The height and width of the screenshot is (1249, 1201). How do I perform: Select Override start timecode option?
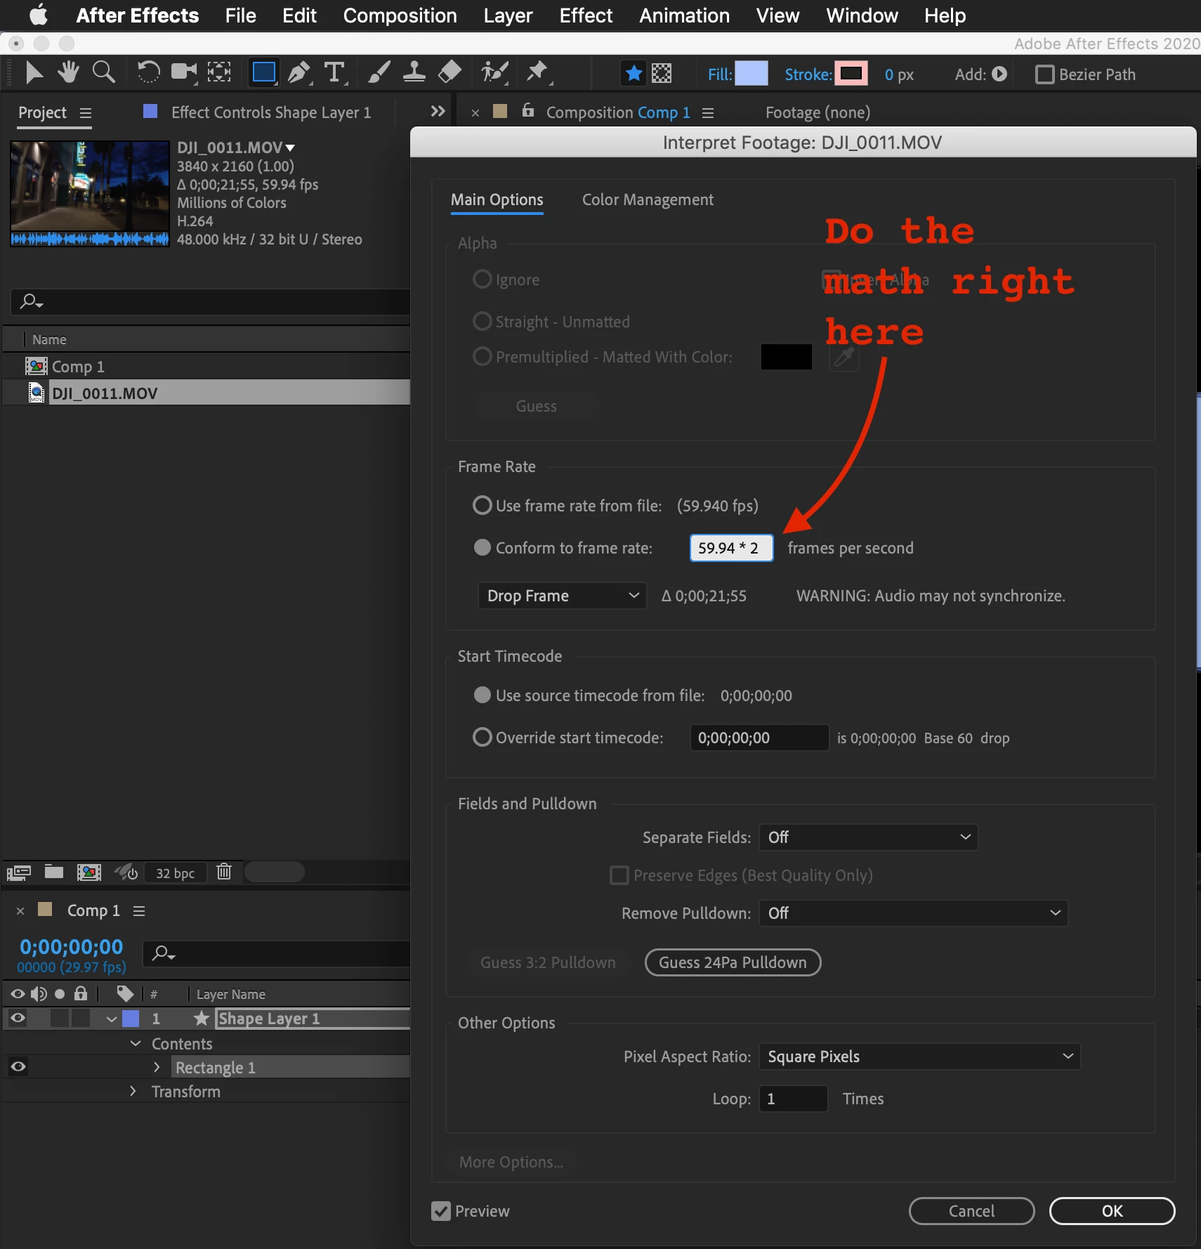[x=482, y=738]
